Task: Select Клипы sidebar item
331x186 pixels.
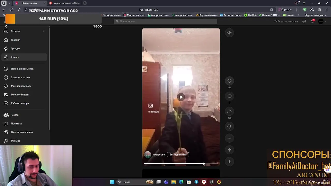Action: pyautogui.click(x=24, y=57)
